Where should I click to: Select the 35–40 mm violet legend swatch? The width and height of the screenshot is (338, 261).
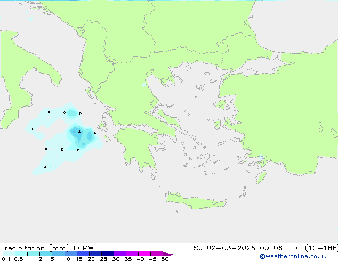pyautogui.click(x=132, y=254)
